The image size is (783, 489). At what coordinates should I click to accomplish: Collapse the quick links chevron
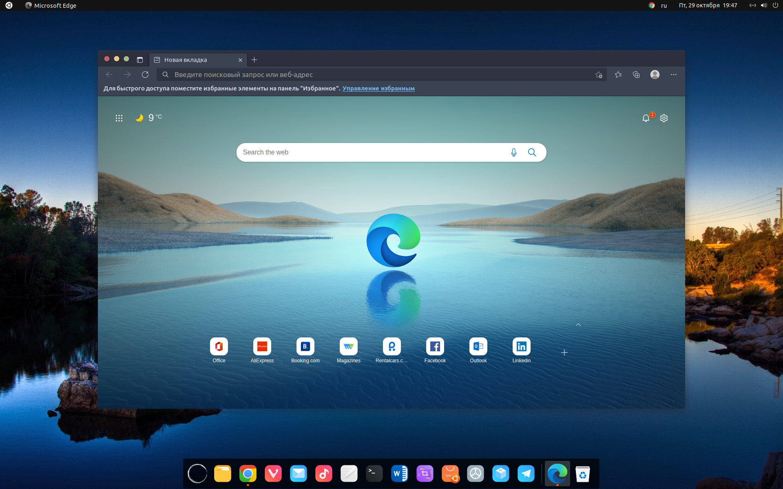point(578,325)
